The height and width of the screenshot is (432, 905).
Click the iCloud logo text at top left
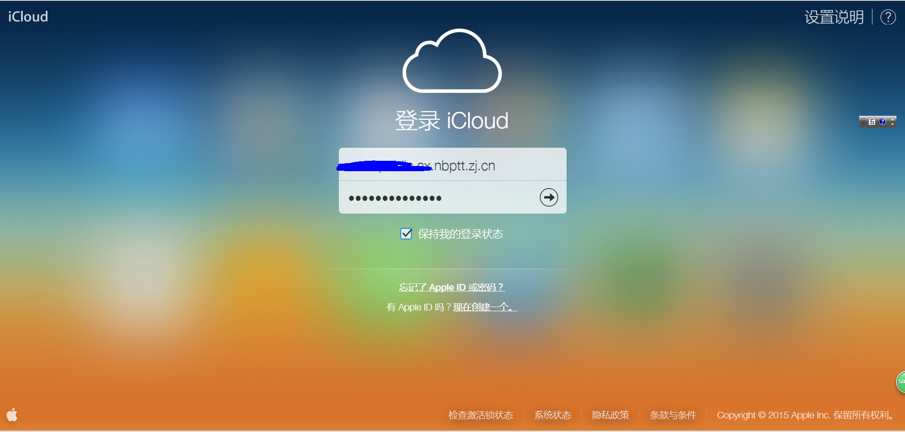[28, 17]
